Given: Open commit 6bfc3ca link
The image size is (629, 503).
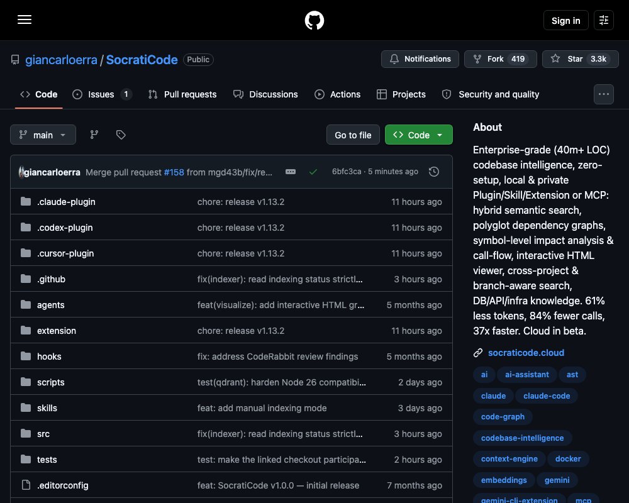Looking at the screenshot, I should [x=347, y=172].
